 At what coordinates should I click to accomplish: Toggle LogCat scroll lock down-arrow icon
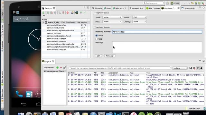click(x=201, y=68)
